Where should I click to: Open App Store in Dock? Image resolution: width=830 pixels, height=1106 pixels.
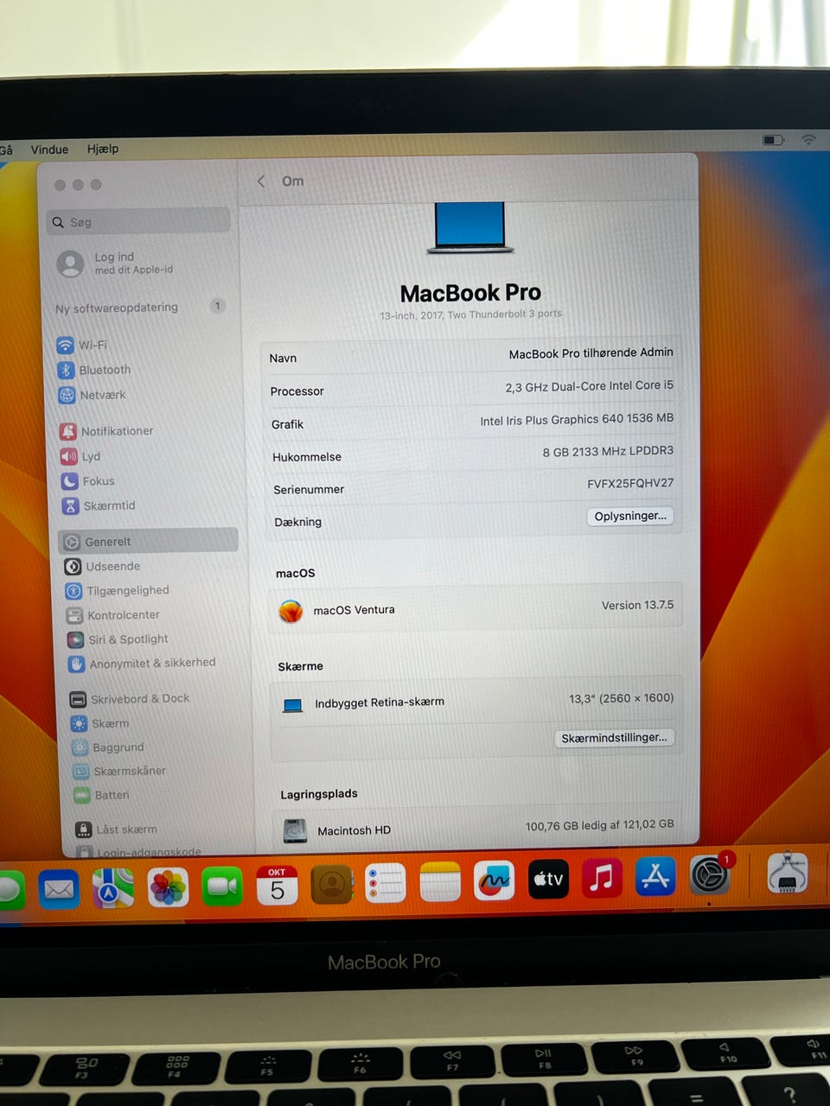[x=655, y=877]
